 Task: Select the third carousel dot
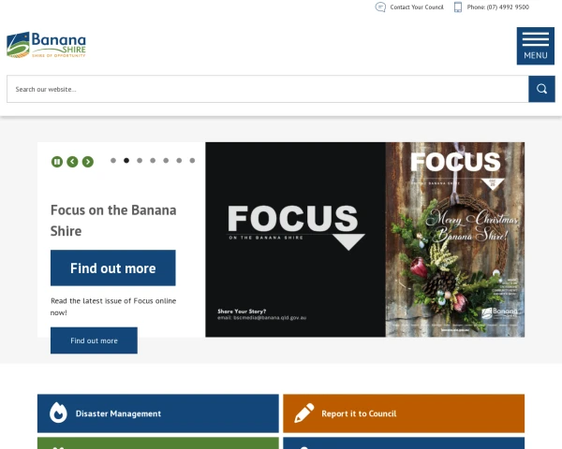[140, 160]
